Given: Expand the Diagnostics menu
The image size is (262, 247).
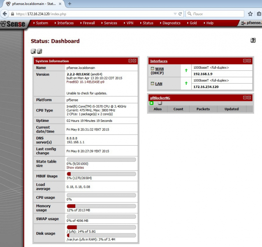Looking at the screenshot, I should [171, 23].
